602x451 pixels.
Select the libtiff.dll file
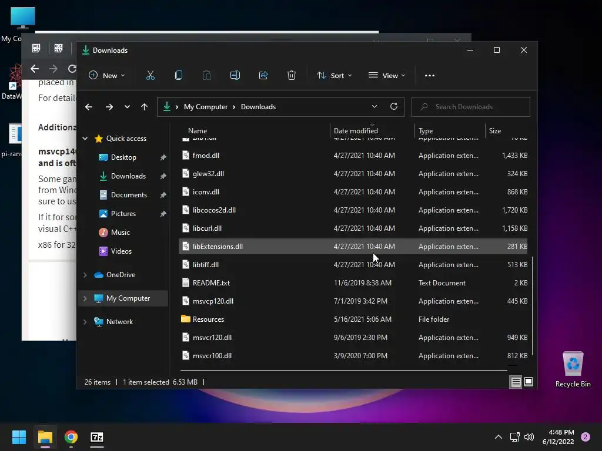coord(353,265)
